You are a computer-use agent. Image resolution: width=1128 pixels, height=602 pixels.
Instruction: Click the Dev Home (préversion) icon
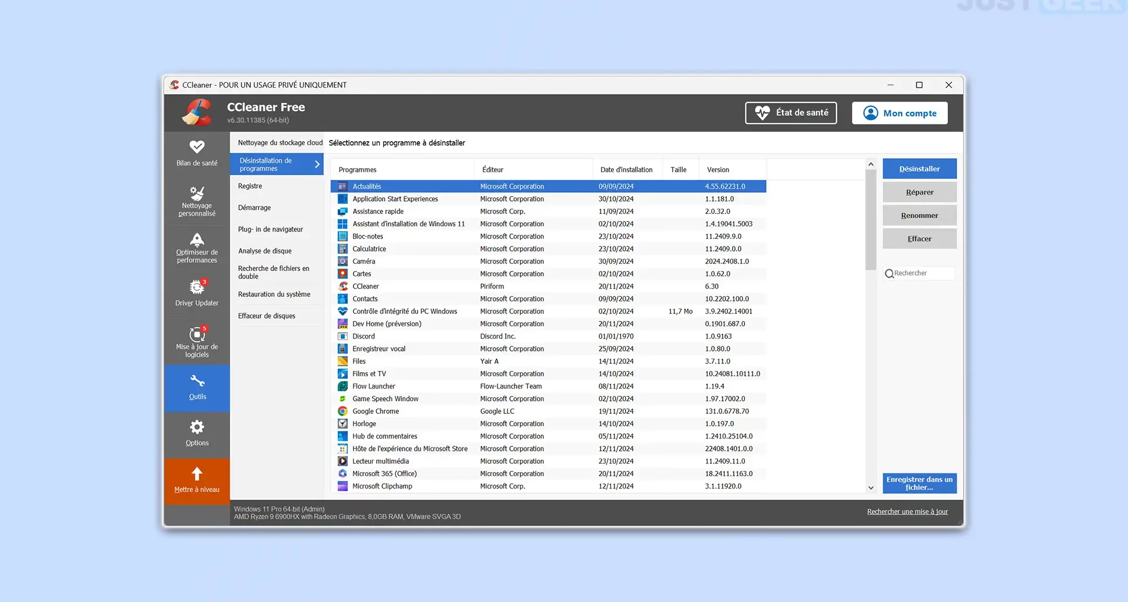click(x=343, y=324)
